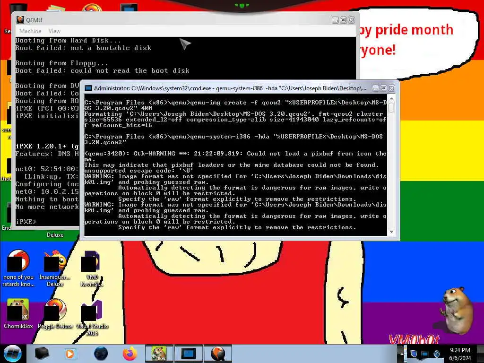This screenshot has height=363, width=484.
Task: Click 'Booting from Hard Disk...' in QEMU
Action: 68,41
